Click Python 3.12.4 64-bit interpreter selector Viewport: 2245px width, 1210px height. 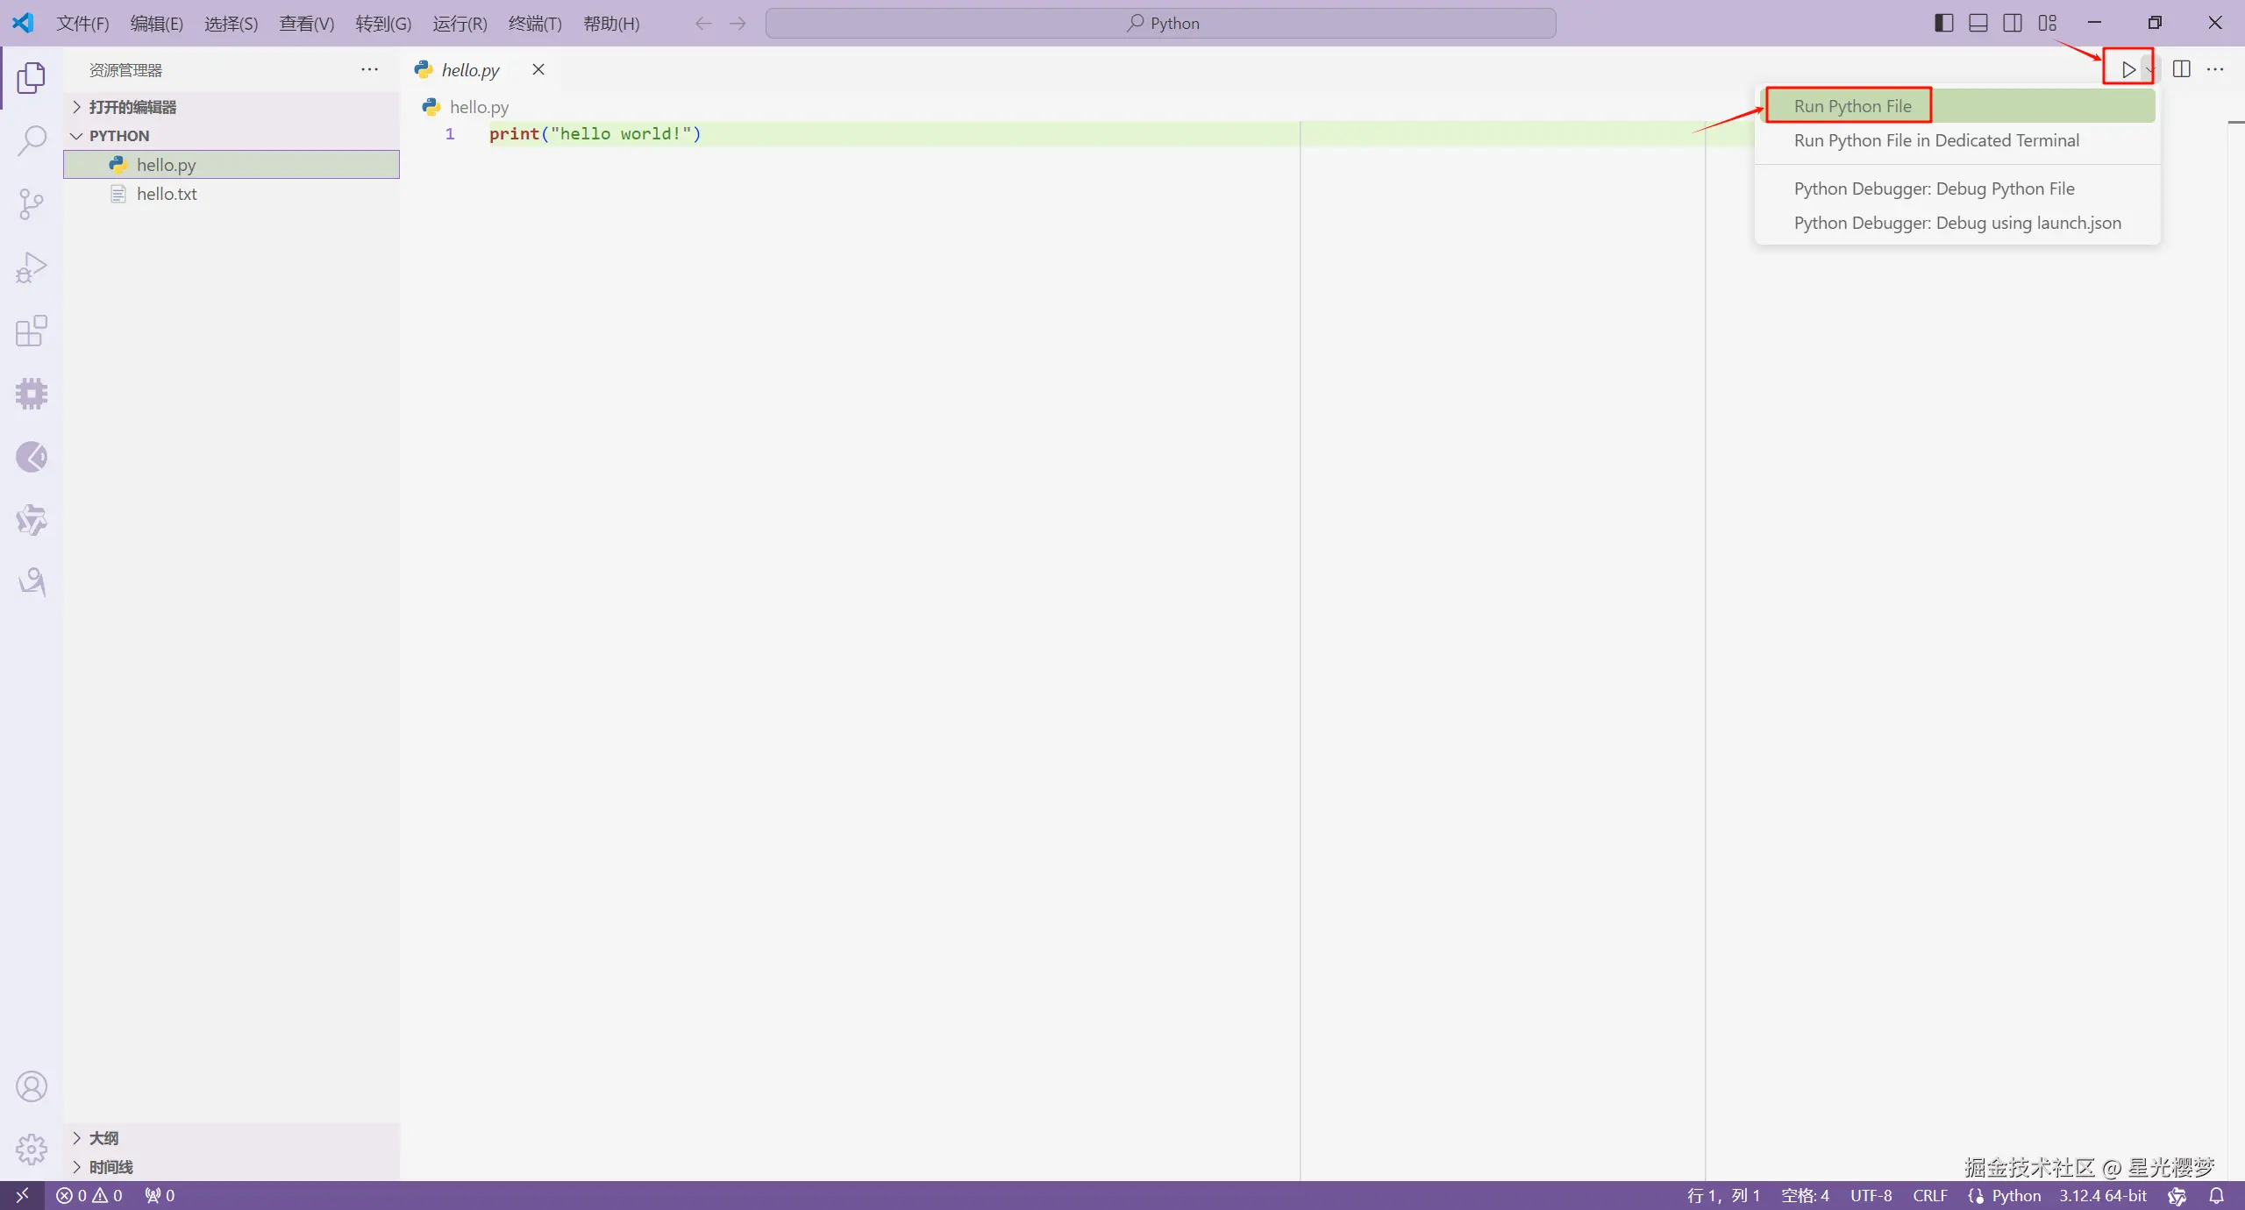(2102, 1195)
